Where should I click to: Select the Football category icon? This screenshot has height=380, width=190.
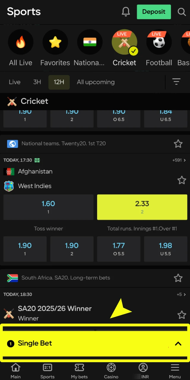[x=159, y=42]
